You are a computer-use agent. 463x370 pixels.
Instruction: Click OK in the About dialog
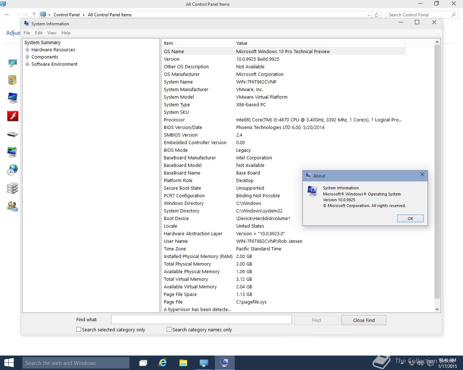coord(410,219)
